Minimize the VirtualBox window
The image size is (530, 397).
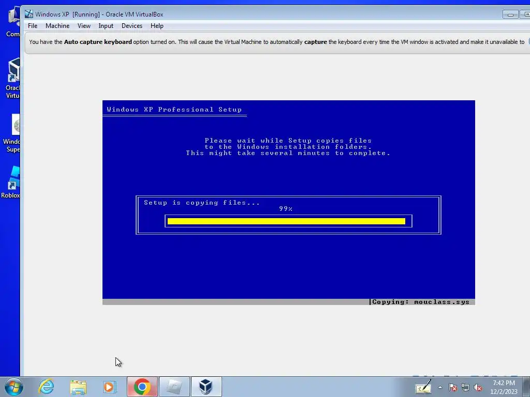click(x=510, y=14)
